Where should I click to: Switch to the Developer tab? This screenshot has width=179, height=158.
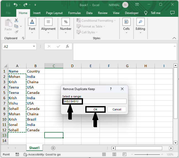(132, 13)
